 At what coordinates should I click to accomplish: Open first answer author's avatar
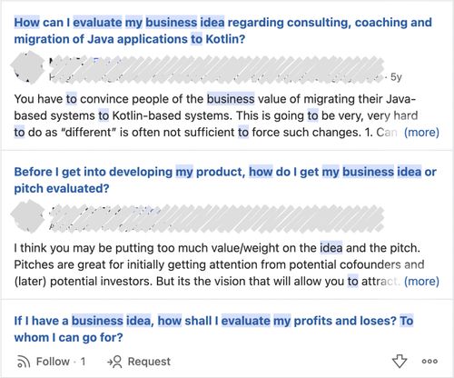pos(27,67)
